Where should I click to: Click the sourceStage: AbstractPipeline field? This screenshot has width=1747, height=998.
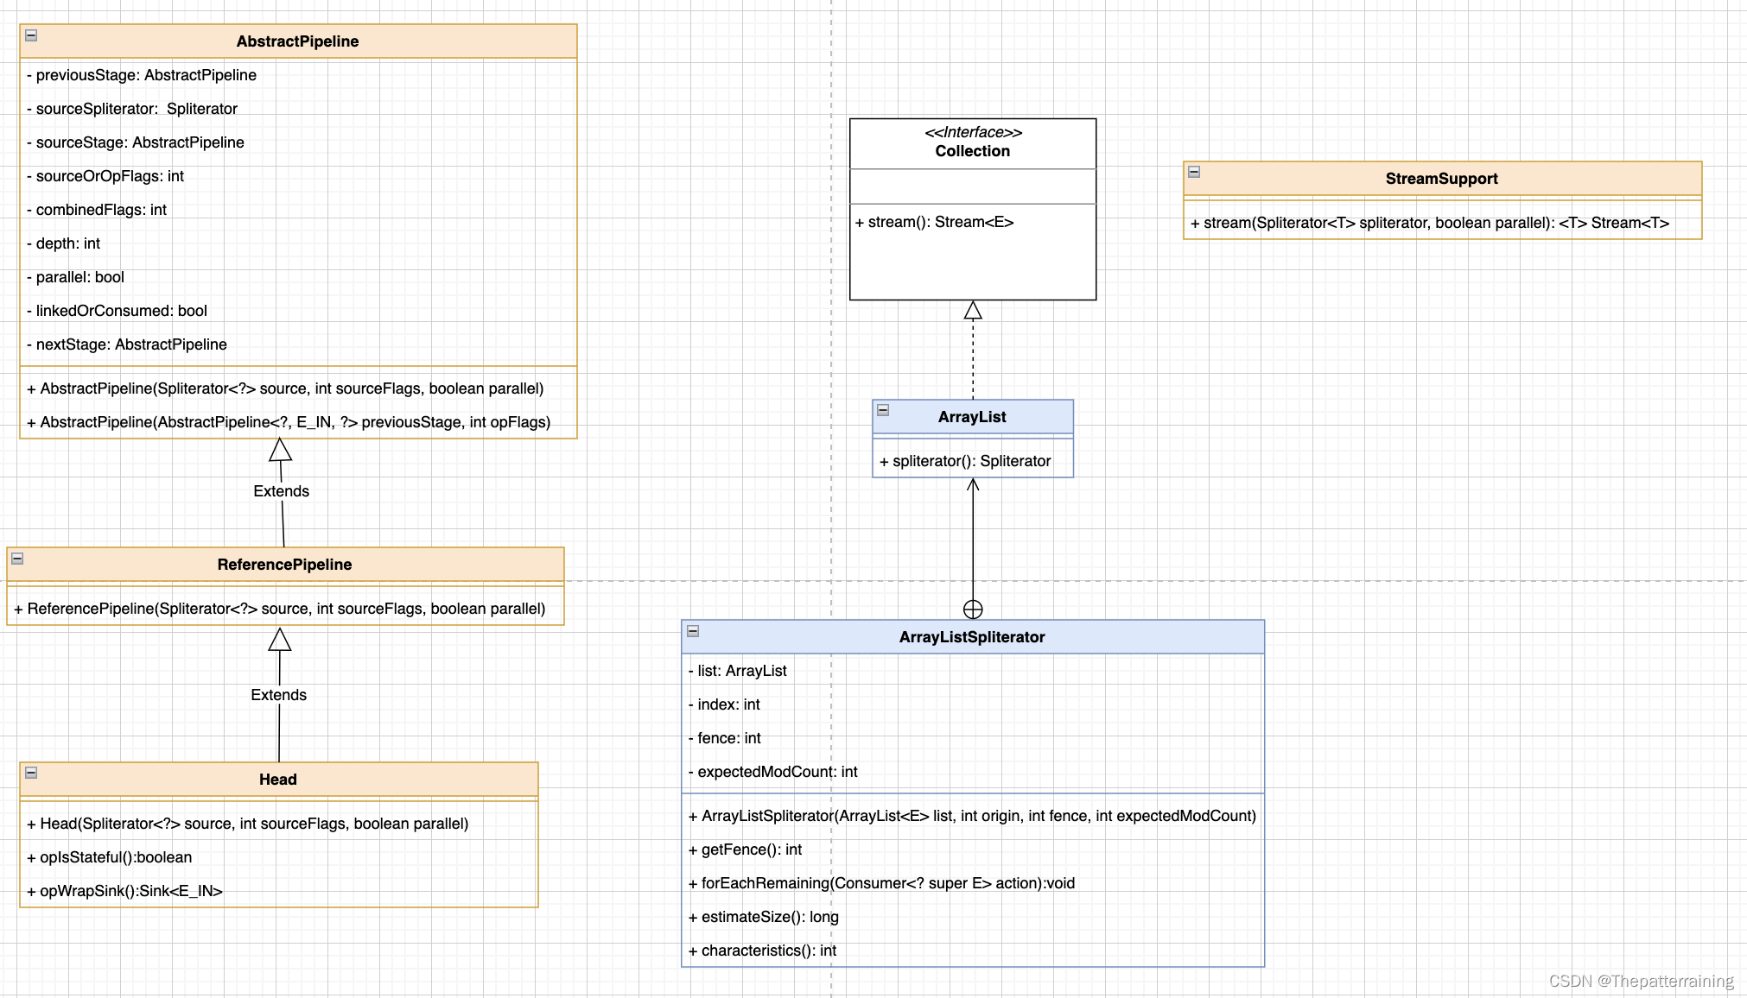point(298,142)
